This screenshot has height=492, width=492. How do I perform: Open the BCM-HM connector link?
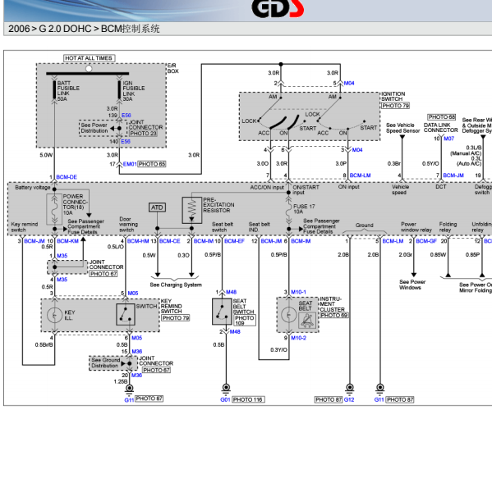[138, 241]
